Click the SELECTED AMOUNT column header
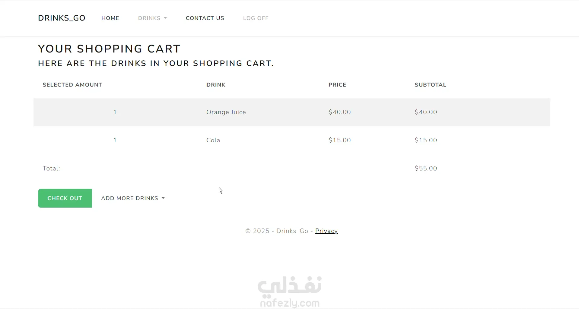This screenshot has width=579, height=309. pos(72,85)
